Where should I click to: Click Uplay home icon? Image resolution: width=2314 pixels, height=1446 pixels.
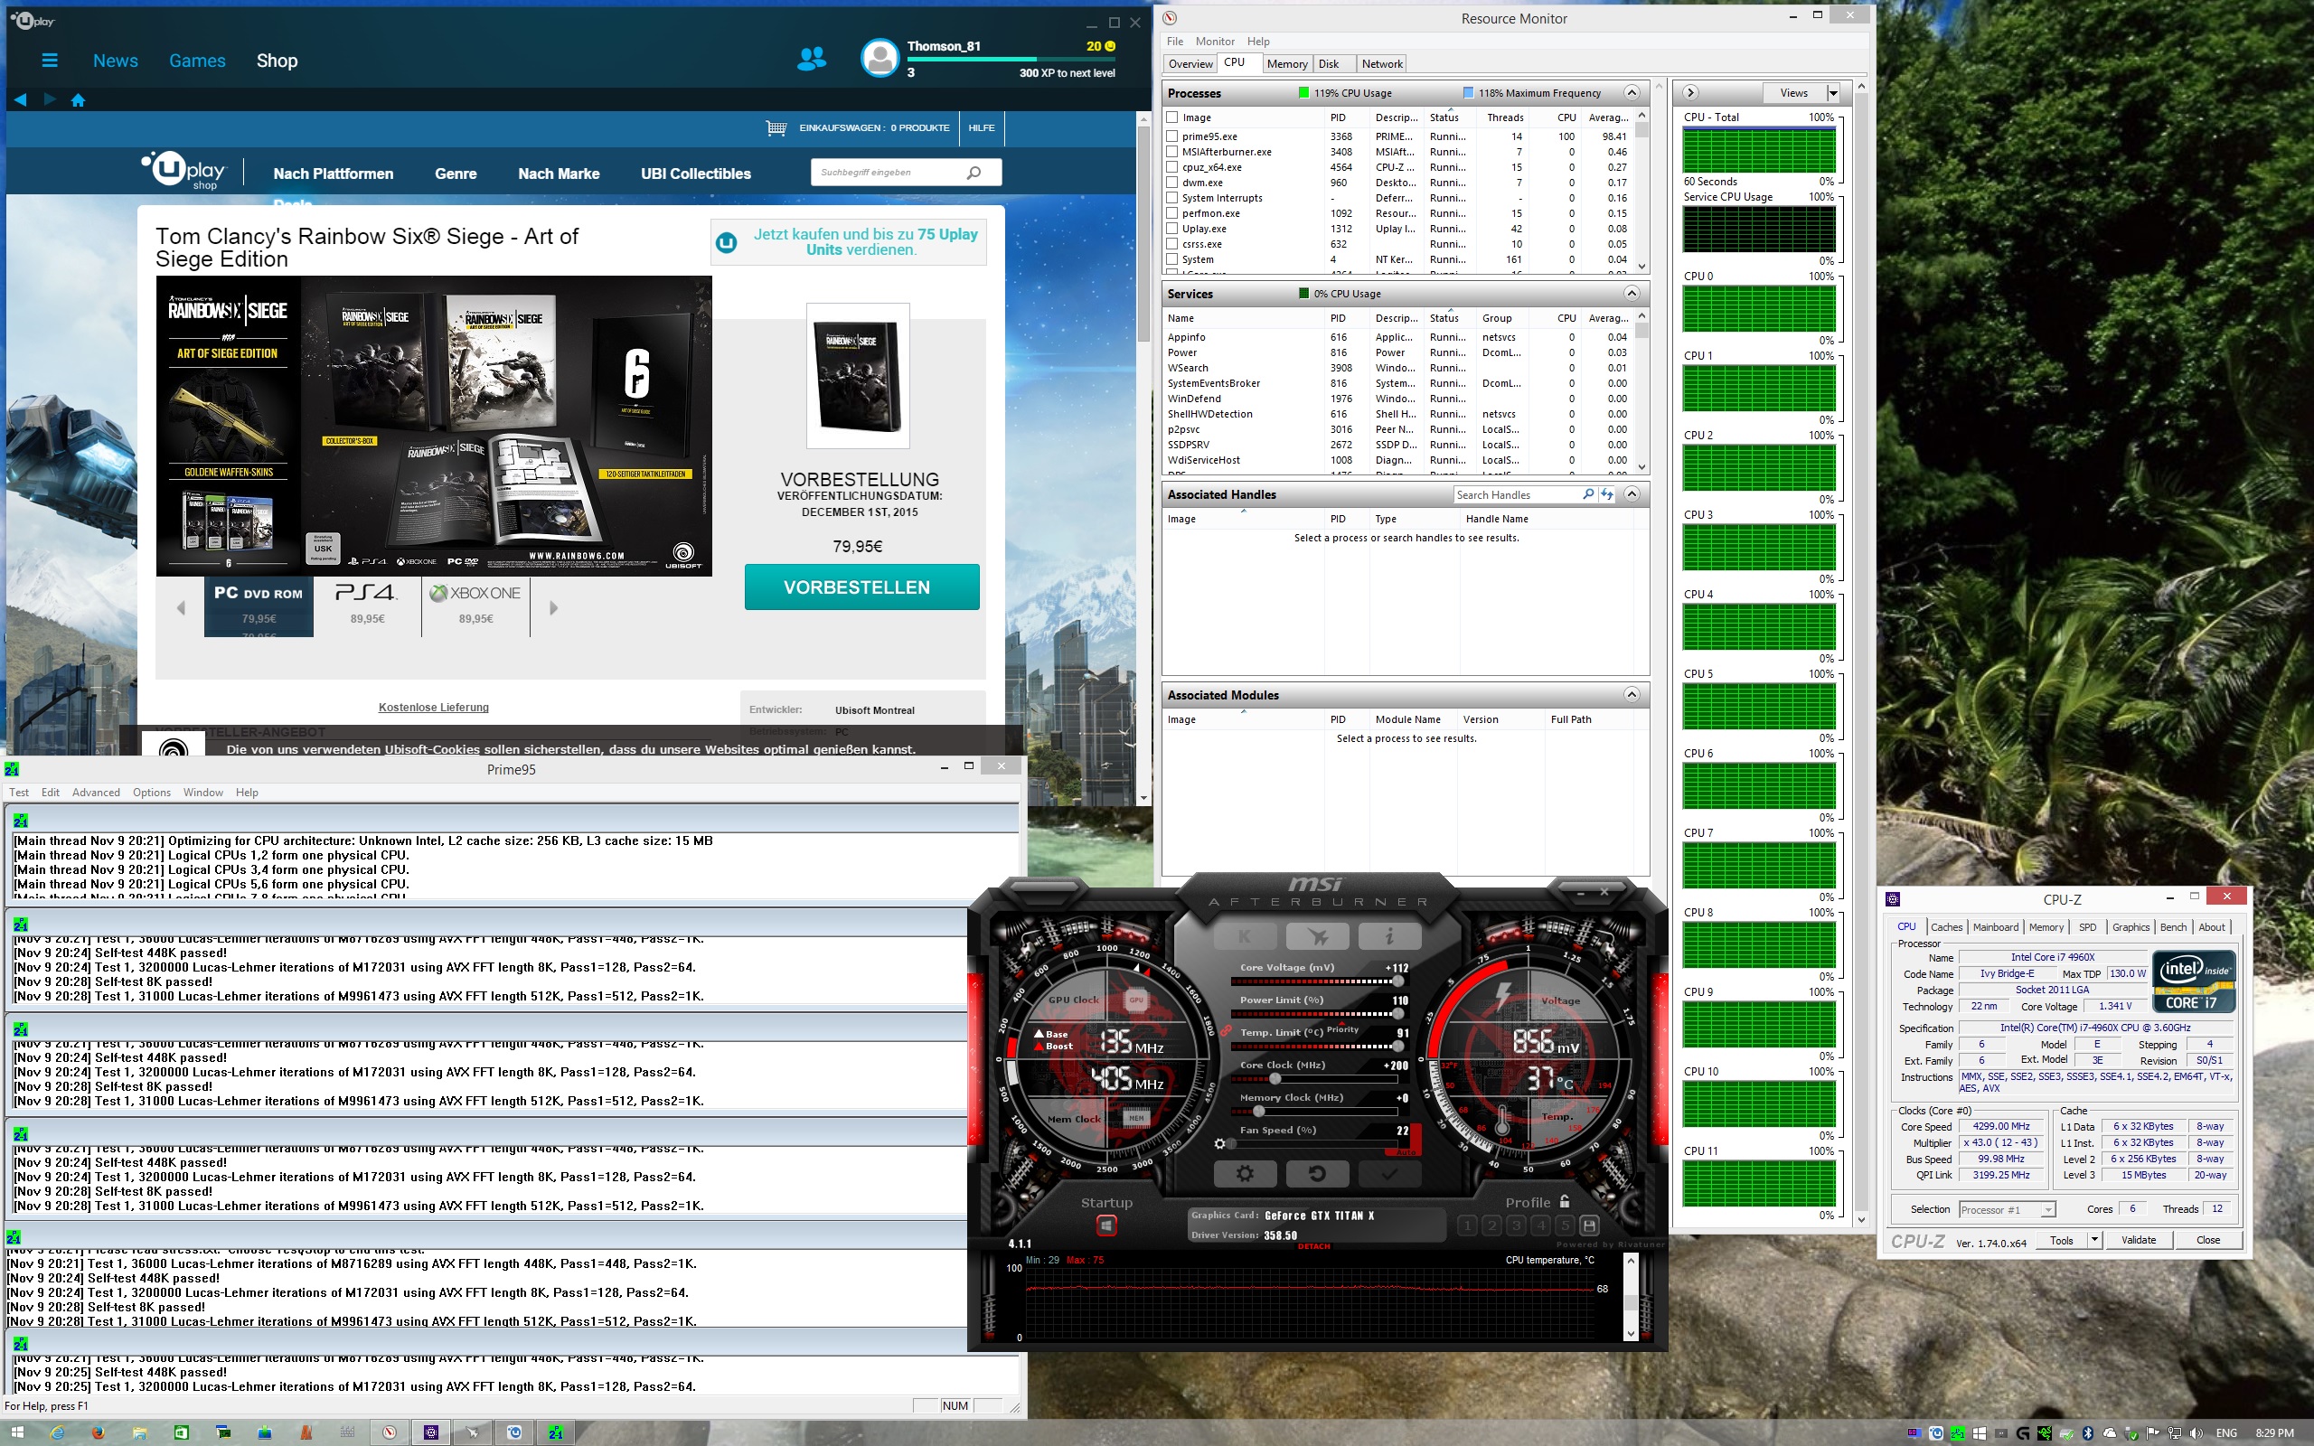(79, 99)
